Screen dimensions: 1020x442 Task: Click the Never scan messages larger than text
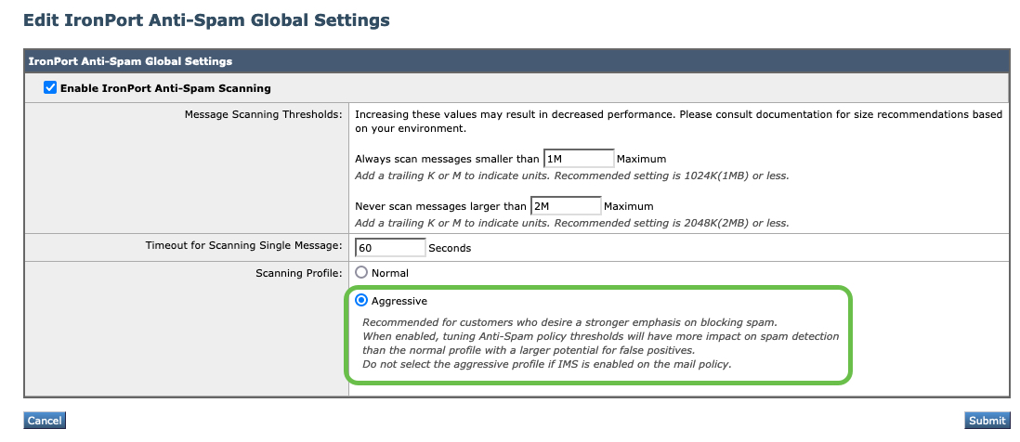pos(440,207)
